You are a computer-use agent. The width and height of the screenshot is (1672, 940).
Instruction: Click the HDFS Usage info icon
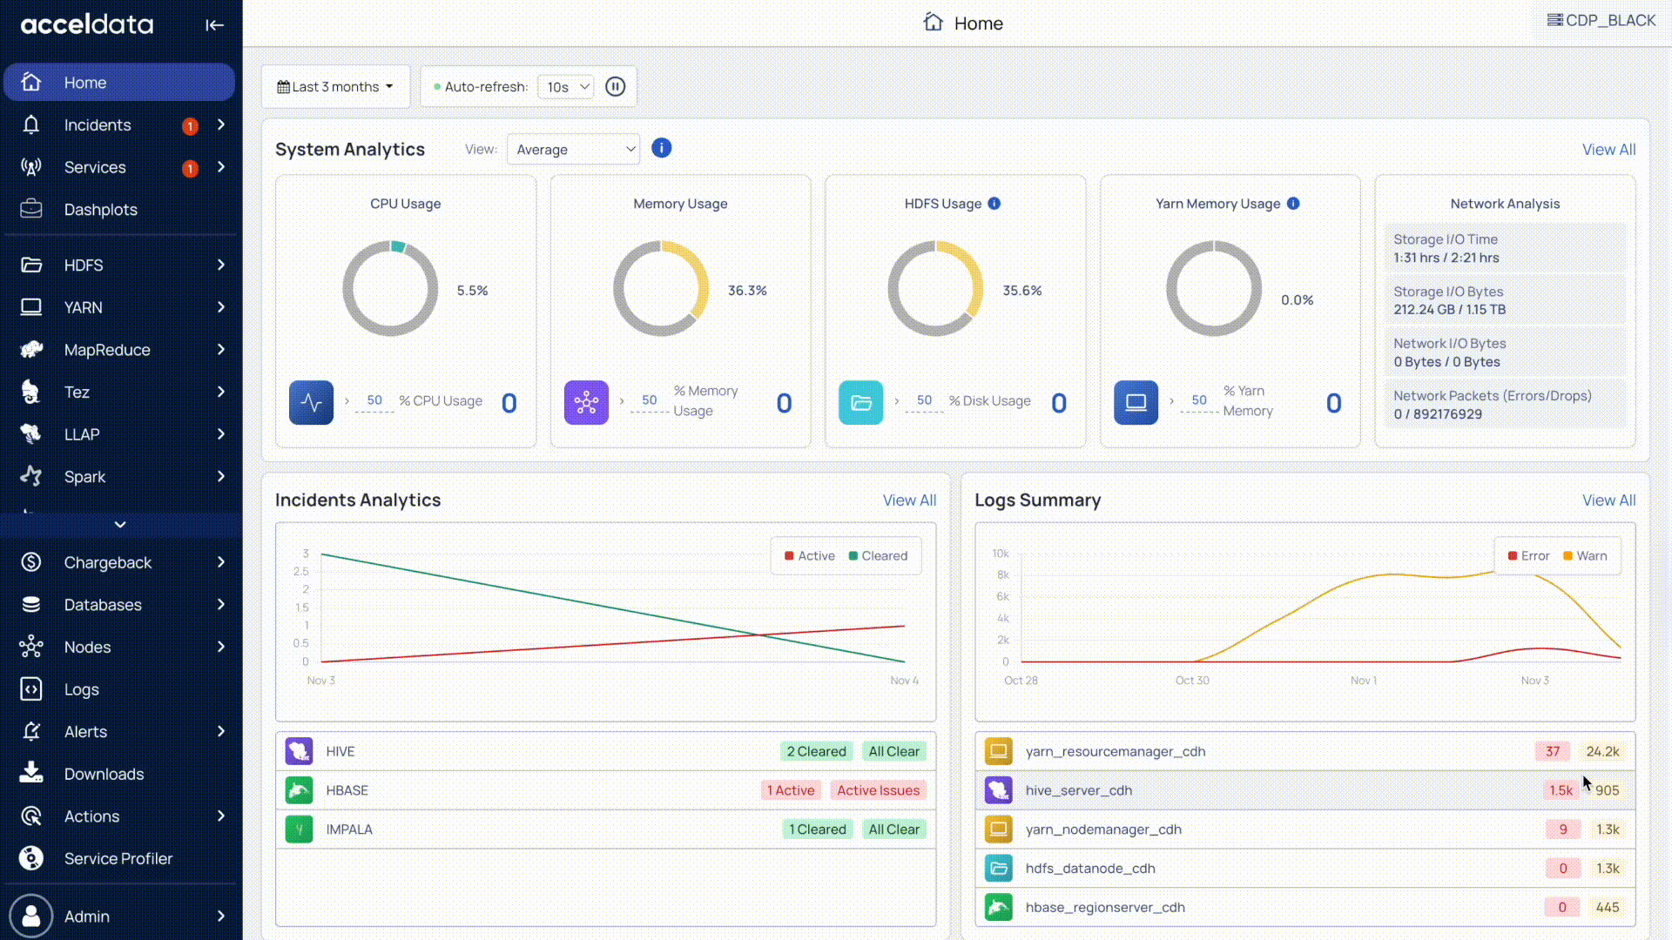pyautogui.click(x=994, y=204)
